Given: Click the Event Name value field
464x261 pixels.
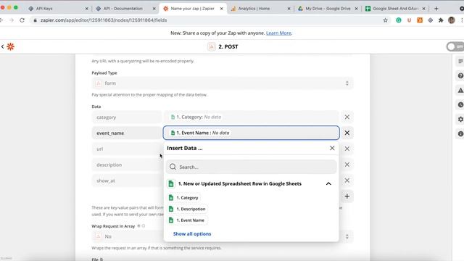Looking at the screenshot, I should 251,133.
